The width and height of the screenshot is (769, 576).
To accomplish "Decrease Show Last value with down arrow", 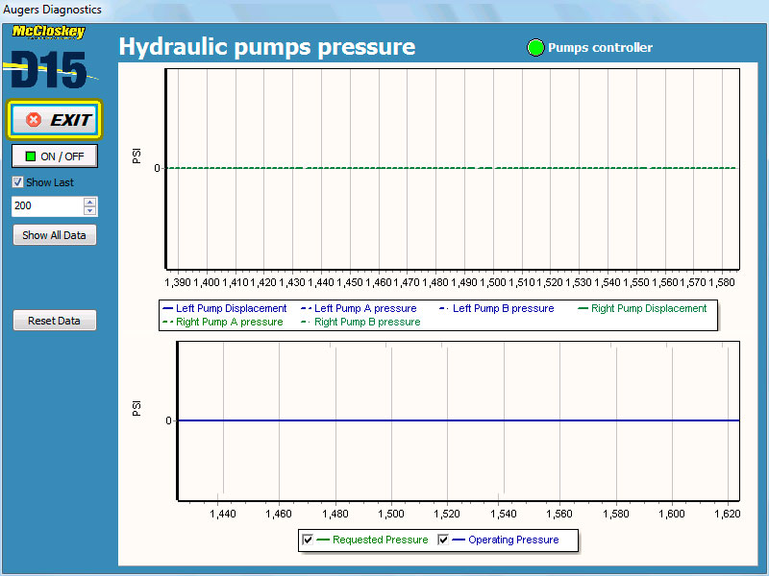I will click(x=89, y=211).
